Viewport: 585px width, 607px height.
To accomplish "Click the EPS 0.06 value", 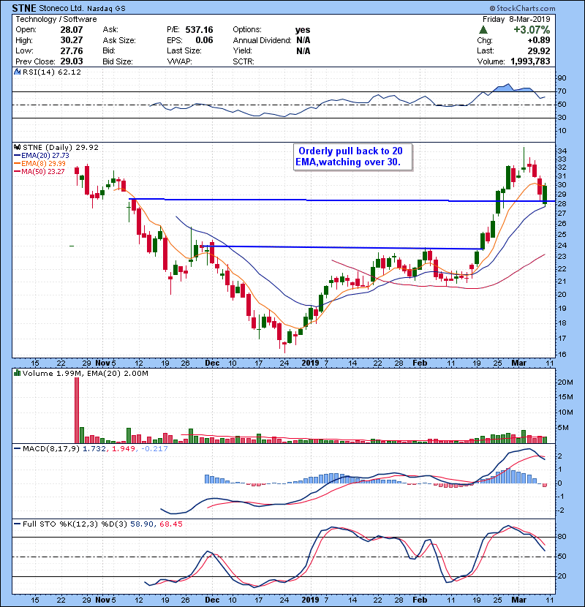I will pyautogui.click(x=204, y=40).
